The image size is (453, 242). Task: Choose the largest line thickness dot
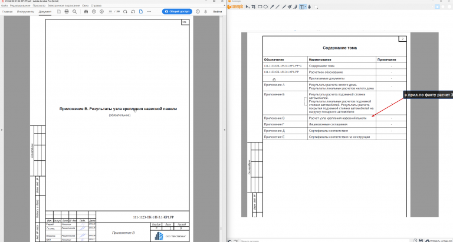[449, 7]
